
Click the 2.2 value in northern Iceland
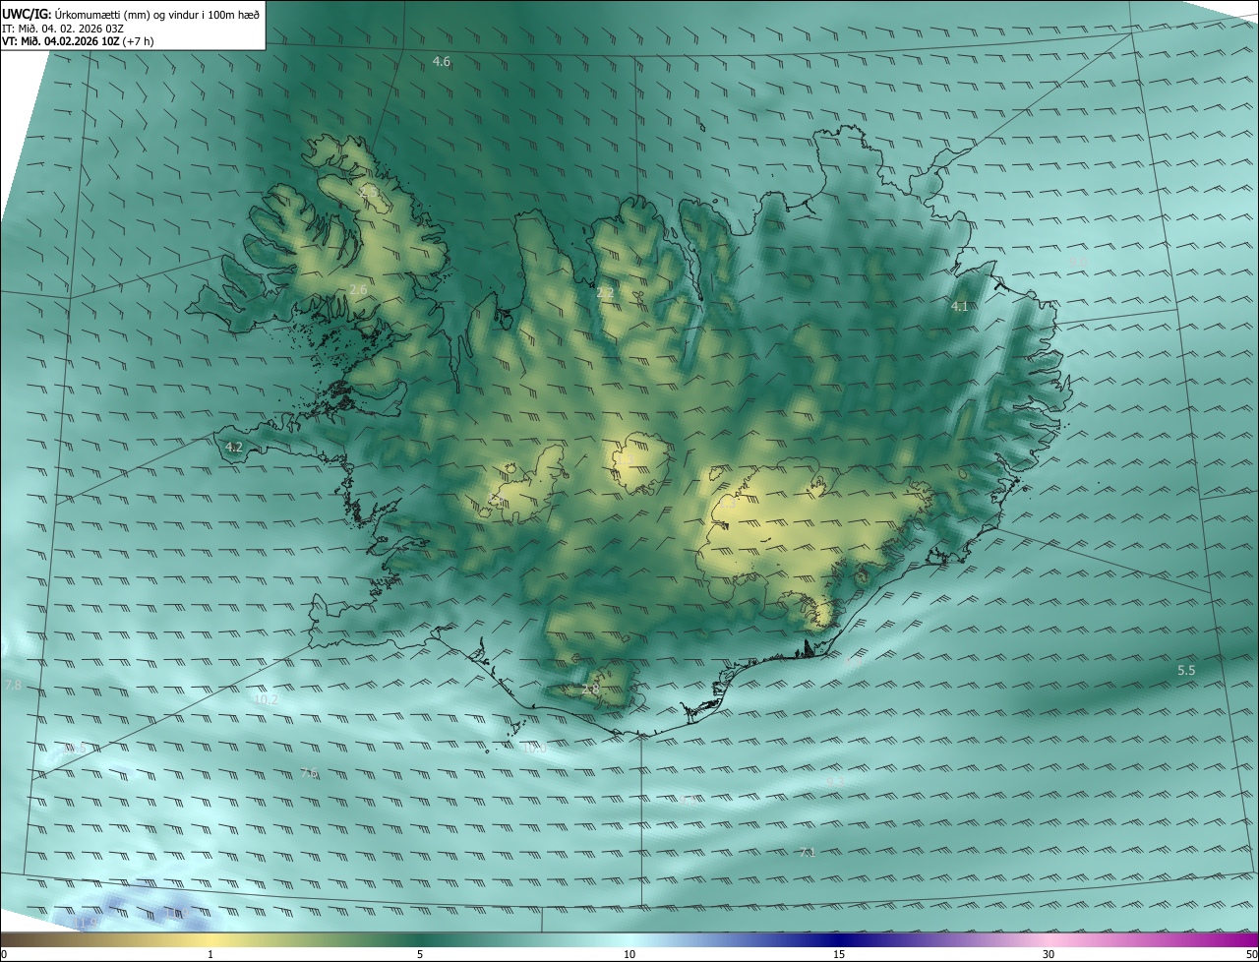605,292
